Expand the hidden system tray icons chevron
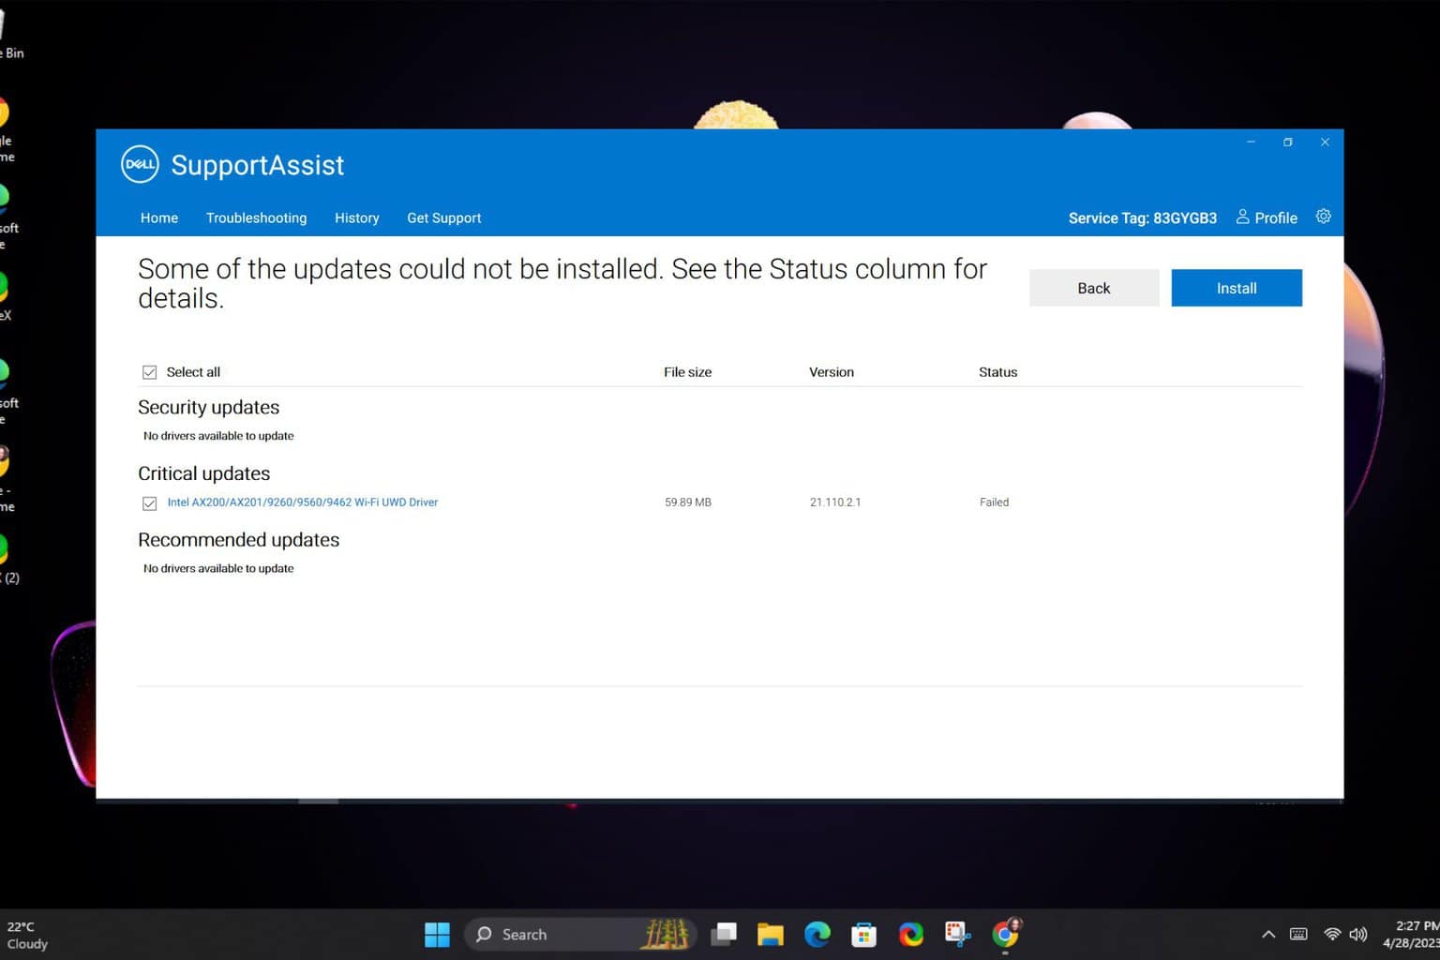1440x960 pixels. coord(1268,934)
